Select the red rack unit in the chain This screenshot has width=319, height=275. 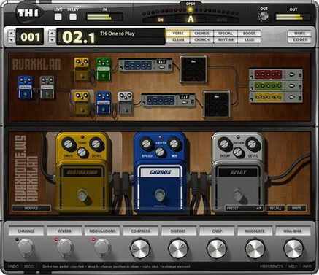[x=276, y=74]
